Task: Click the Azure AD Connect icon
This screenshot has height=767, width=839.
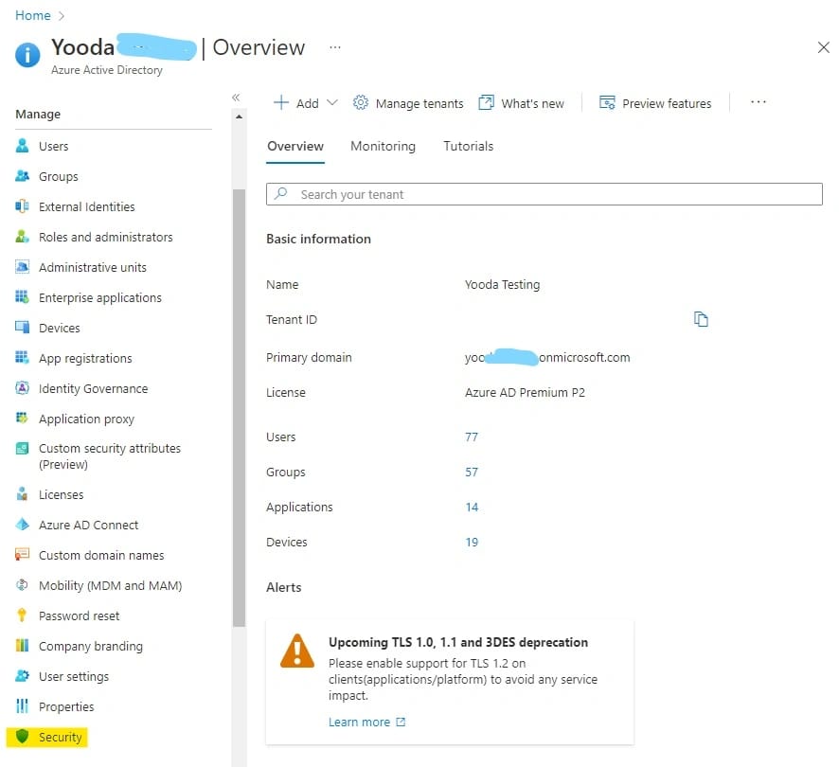Action: [23, 525]
